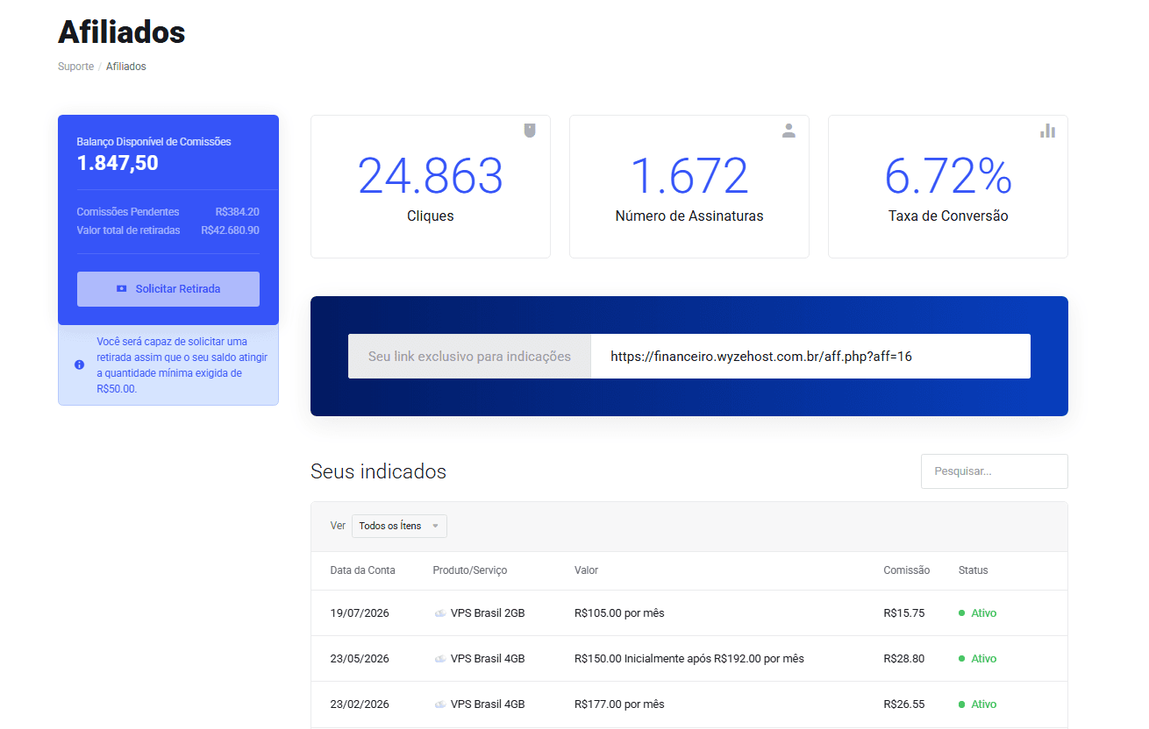
Task: Click the shield icon on Cliques card
Action: point(530,131)
